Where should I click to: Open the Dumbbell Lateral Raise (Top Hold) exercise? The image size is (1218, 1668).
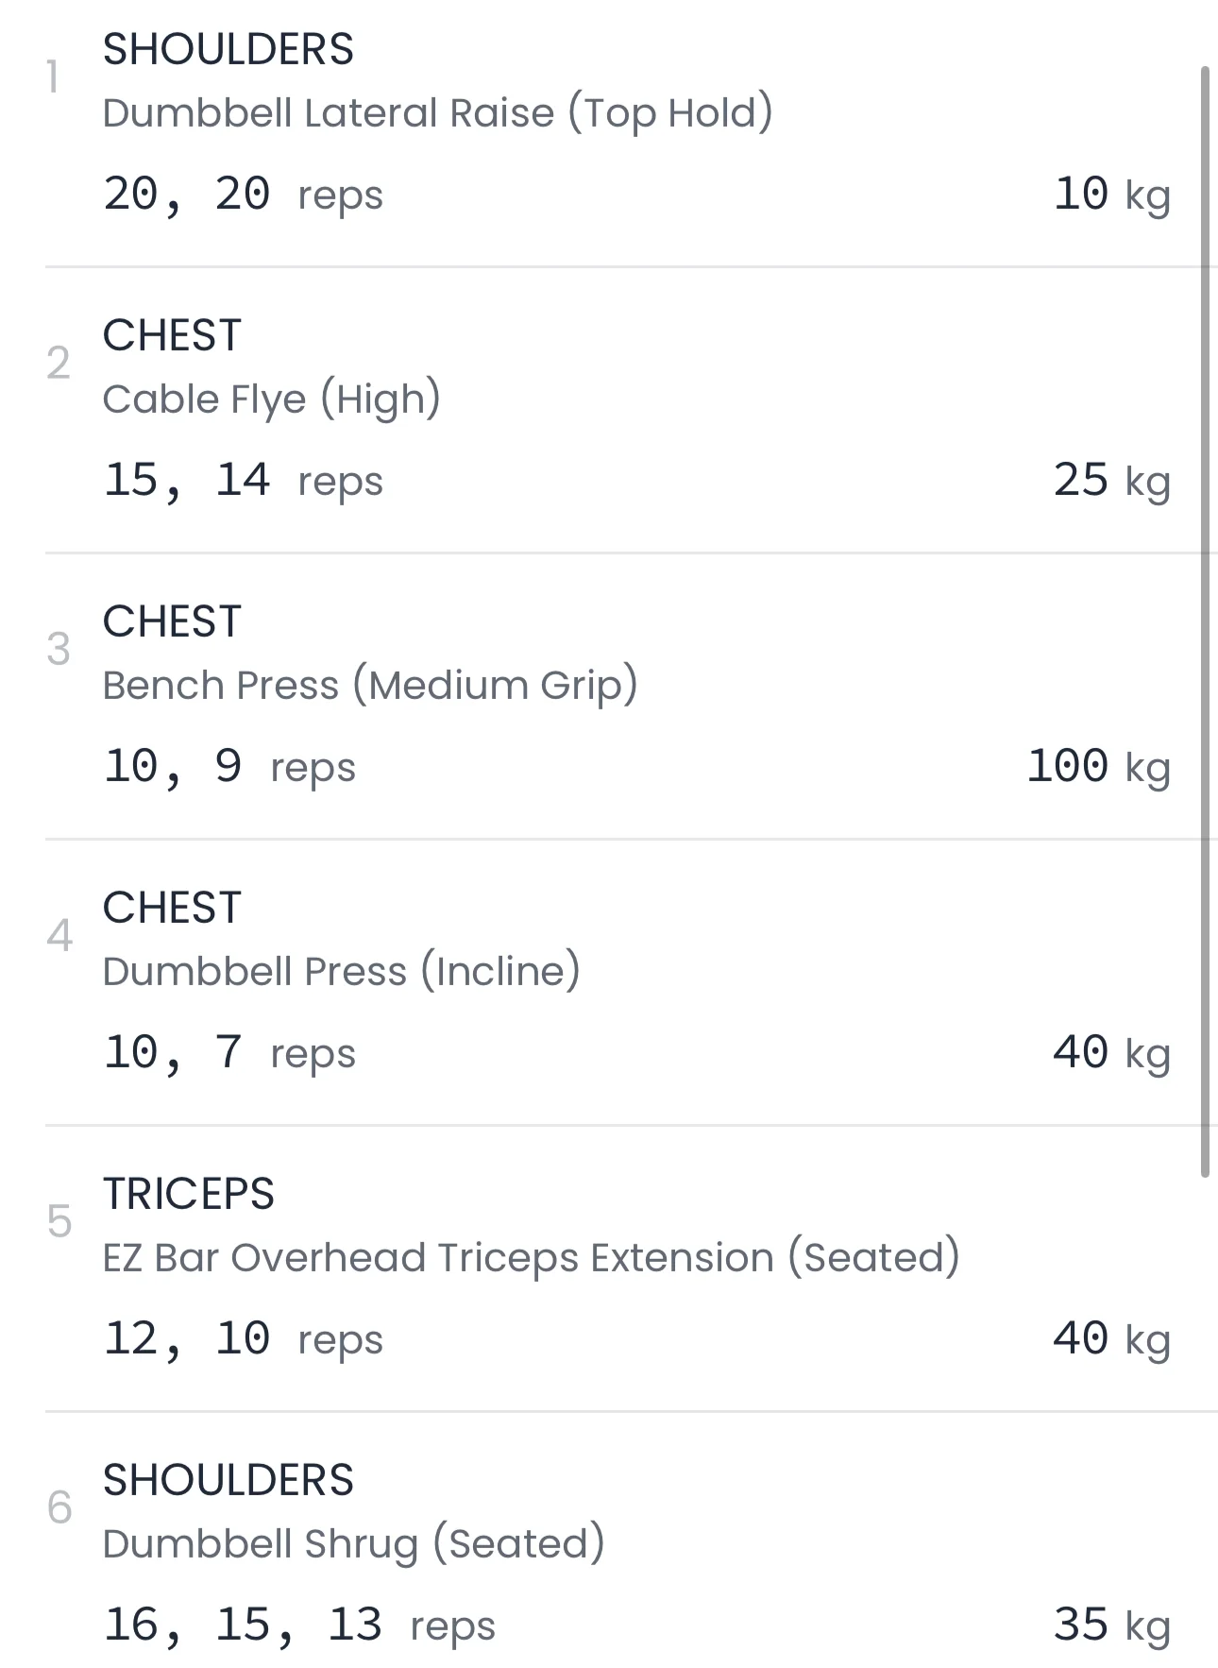437,113
